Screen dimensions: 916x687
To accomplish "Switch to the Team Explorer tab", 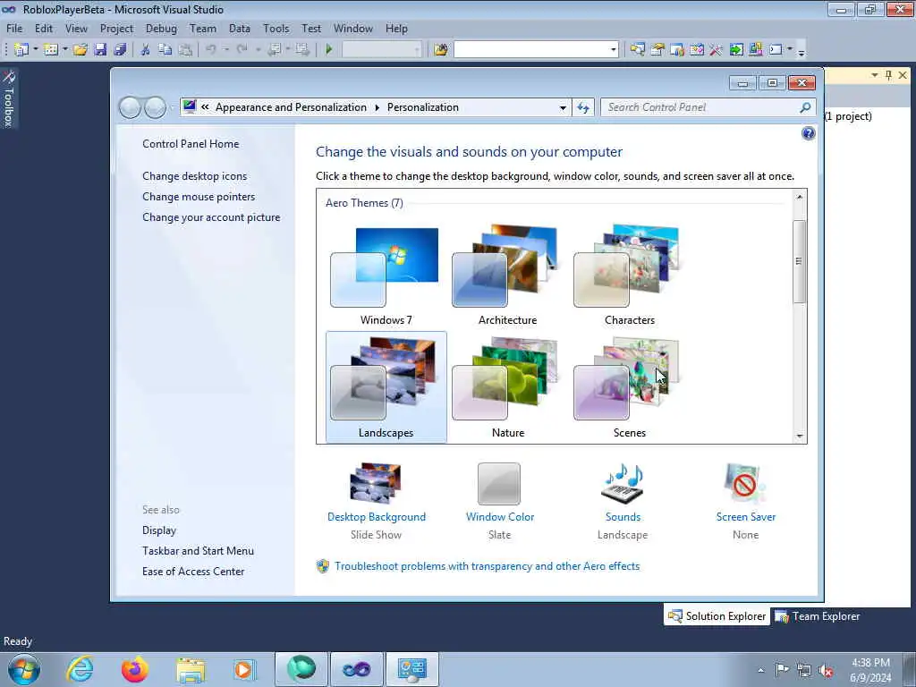I will pos(818,616).
